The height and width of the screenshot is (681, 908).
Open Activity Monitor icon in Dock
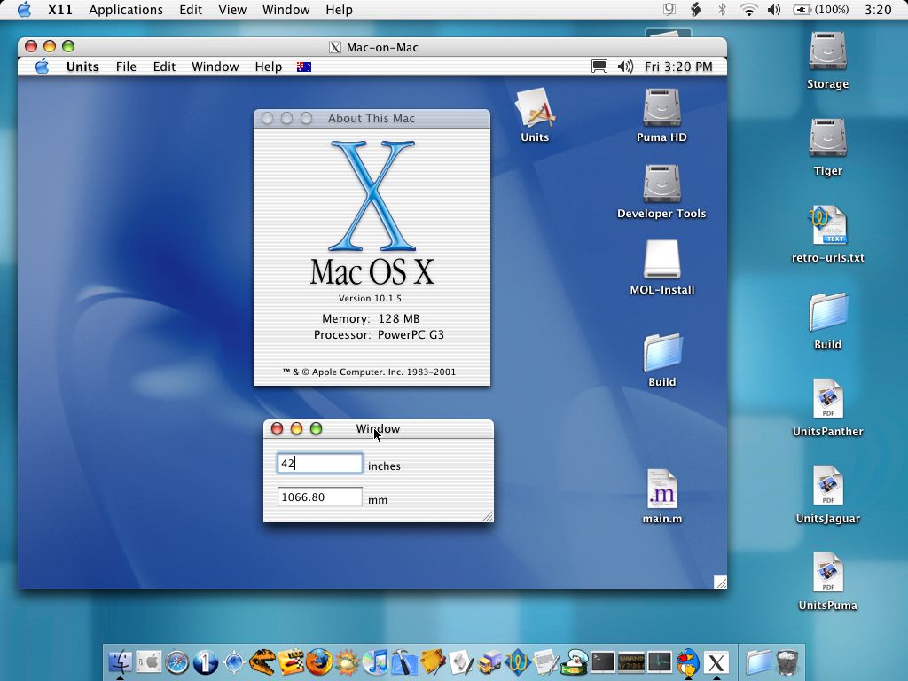click(x=660, y=661)
